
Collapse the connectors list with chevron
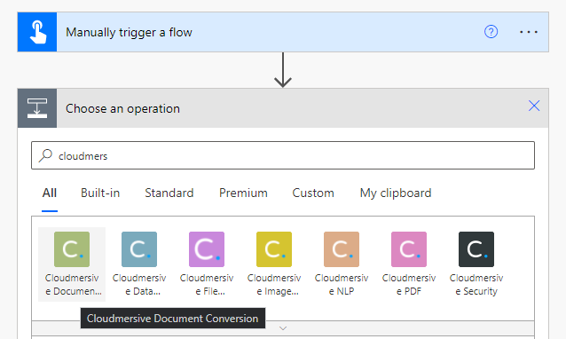point(283,328)
